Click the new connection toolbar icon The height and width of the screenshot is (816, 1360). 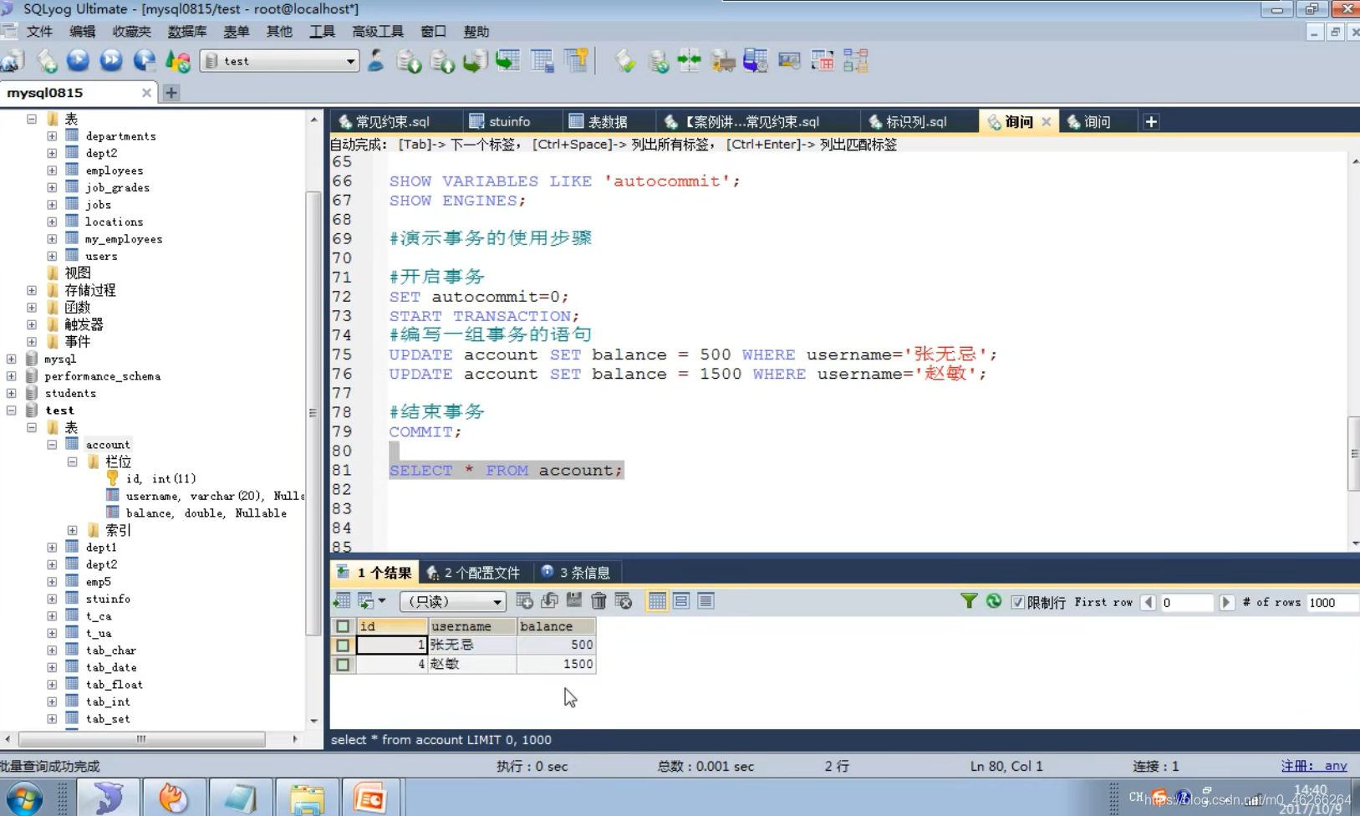click(x=13, y=61)
